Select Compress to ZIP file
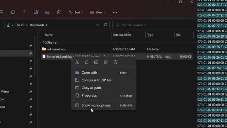This screenshot has width=227, height=128. click(104, 80)
